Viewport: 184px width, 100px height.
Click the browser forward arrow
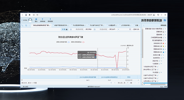click(x=162, y=15)
